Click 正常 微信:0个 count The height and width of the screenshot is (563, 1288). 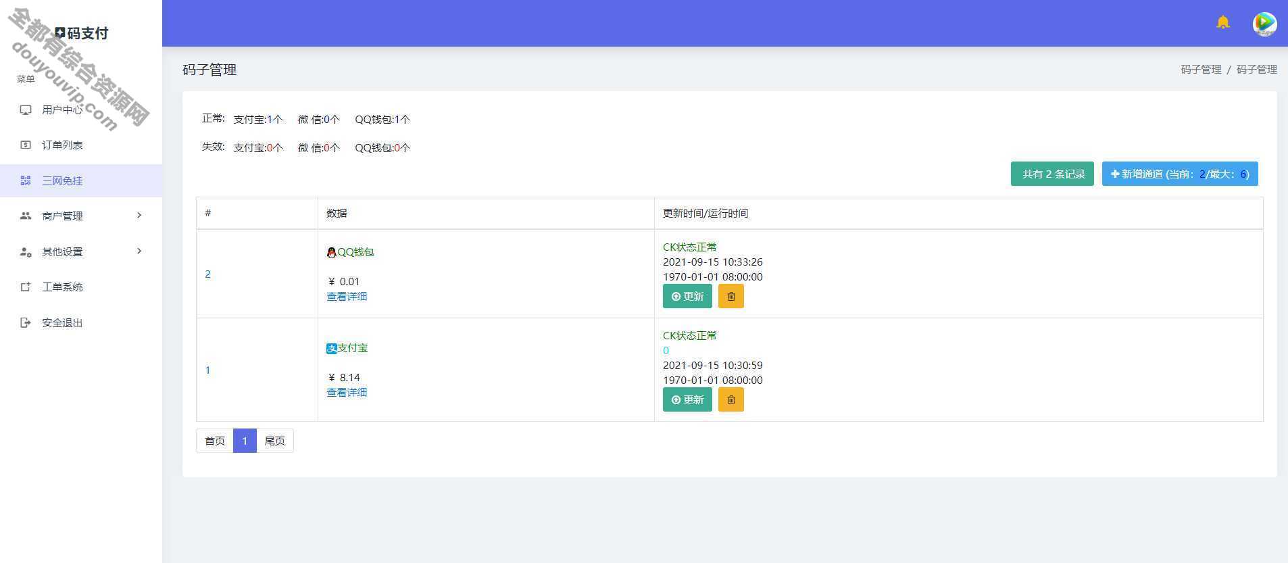tap(318, 119)
